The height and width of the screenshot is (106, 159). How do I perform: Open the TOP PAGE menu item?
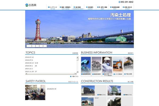pyautogui.click(x=53, y=8)
